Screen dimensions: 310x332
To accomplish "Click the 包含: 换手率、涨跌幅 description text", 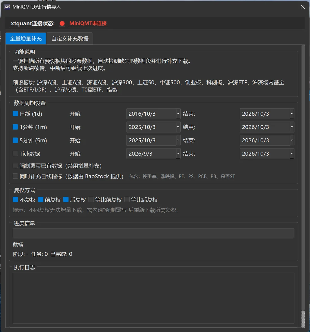I will [x=182, y=176].
